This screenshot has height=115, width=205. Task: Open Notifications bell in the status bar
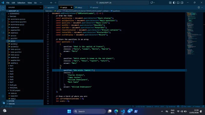[203, 107]
